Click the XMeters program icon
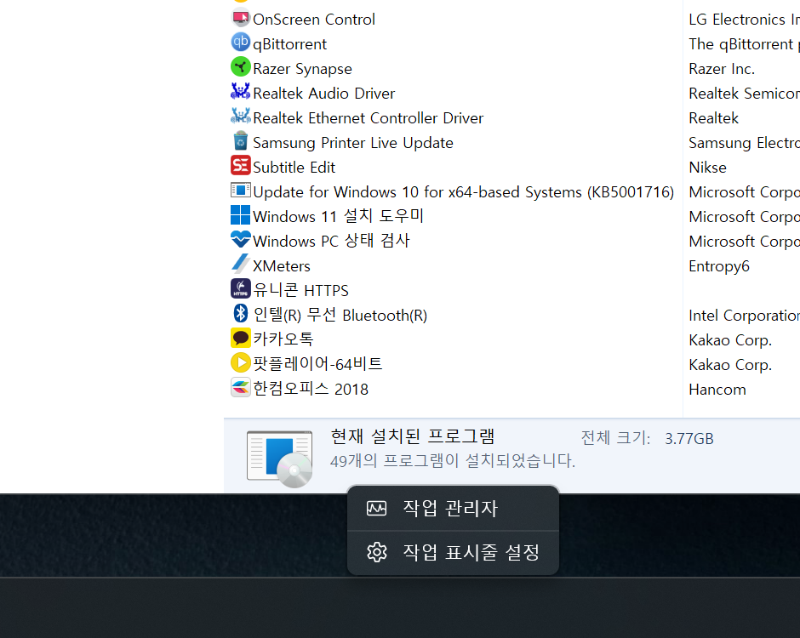Viewport: 800px width, 638px height. [240, 265]
